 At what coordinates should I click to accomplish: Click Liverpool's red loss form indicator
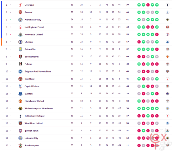pos(148,5)
